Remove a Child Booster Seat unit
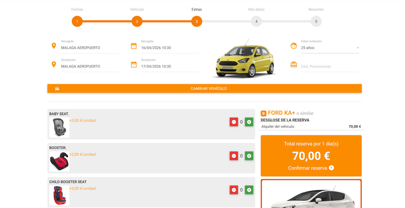This screenshot has height=208, width=405. coord(234,190)
